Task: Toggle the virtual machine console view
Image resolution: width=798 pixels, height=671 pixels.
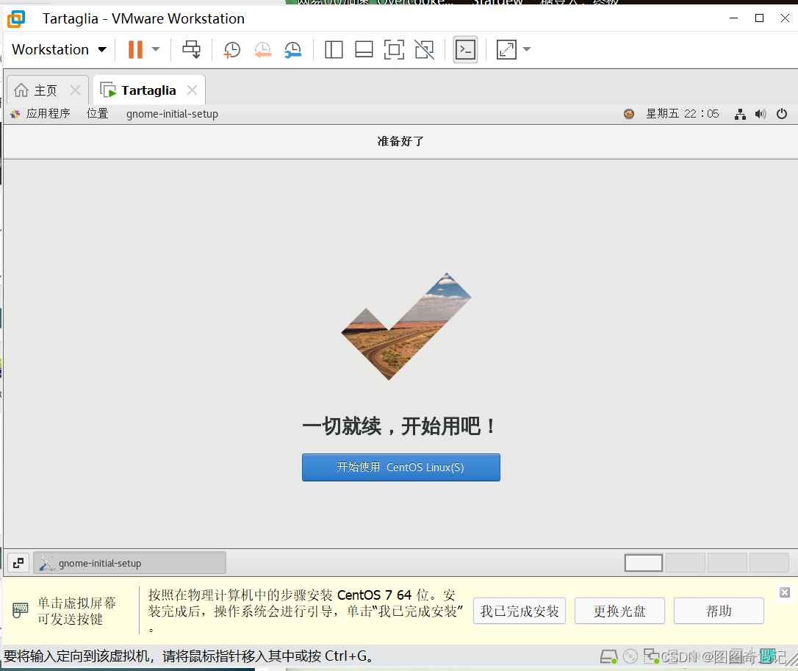Action: click(x=465, y=49)
